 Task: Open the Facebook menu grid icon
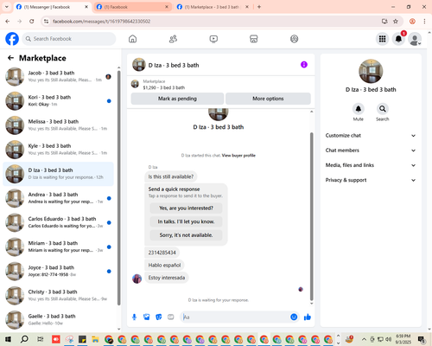click(382, 39)
